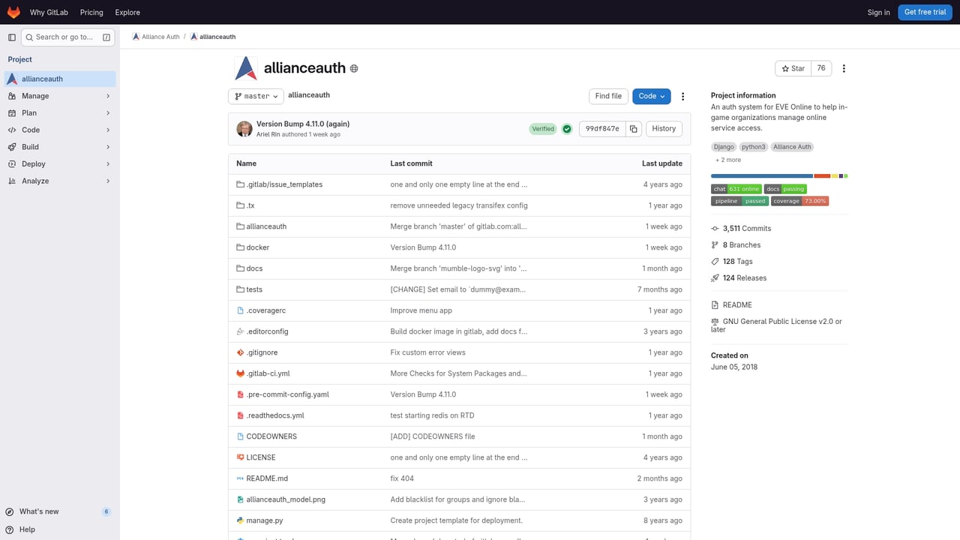
Task: Select Pricing in the top menu
Action: click(x=91, y=12)
